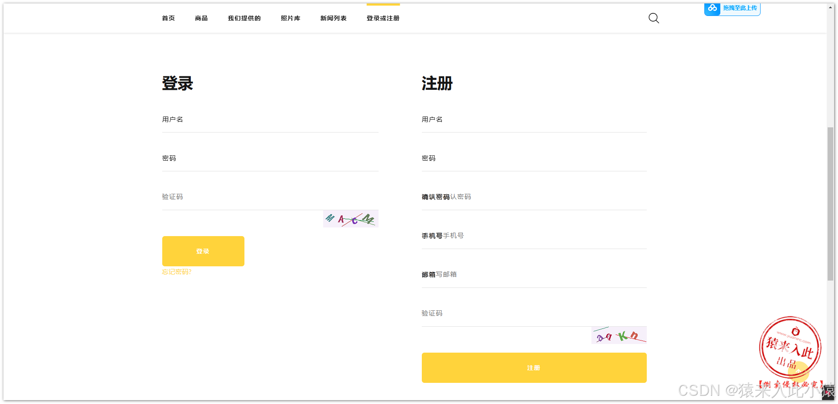The image size is (838, 404).
Task: Click the cloud upload icon near 拖拽至此上传
Action: coord(712,9)
